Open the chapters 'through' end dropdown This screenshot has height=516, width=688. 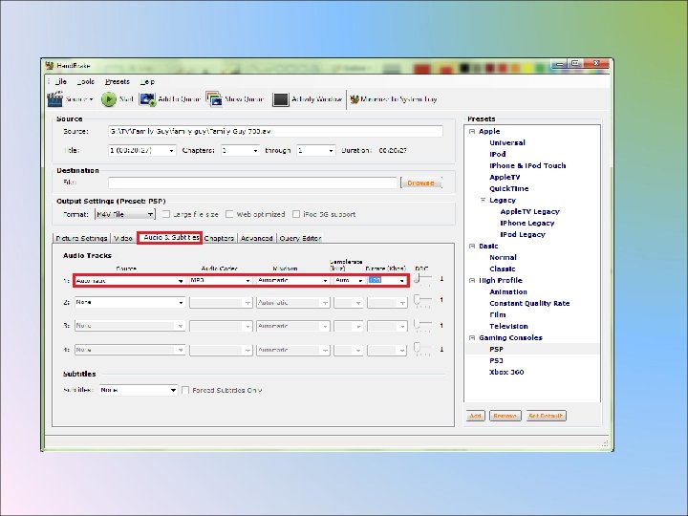[316, 151]
